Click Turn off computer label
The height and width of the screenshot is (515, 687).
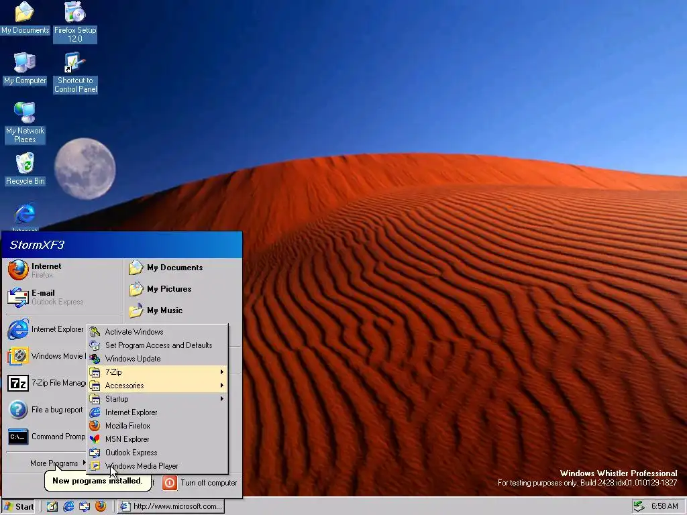(209, 483)
